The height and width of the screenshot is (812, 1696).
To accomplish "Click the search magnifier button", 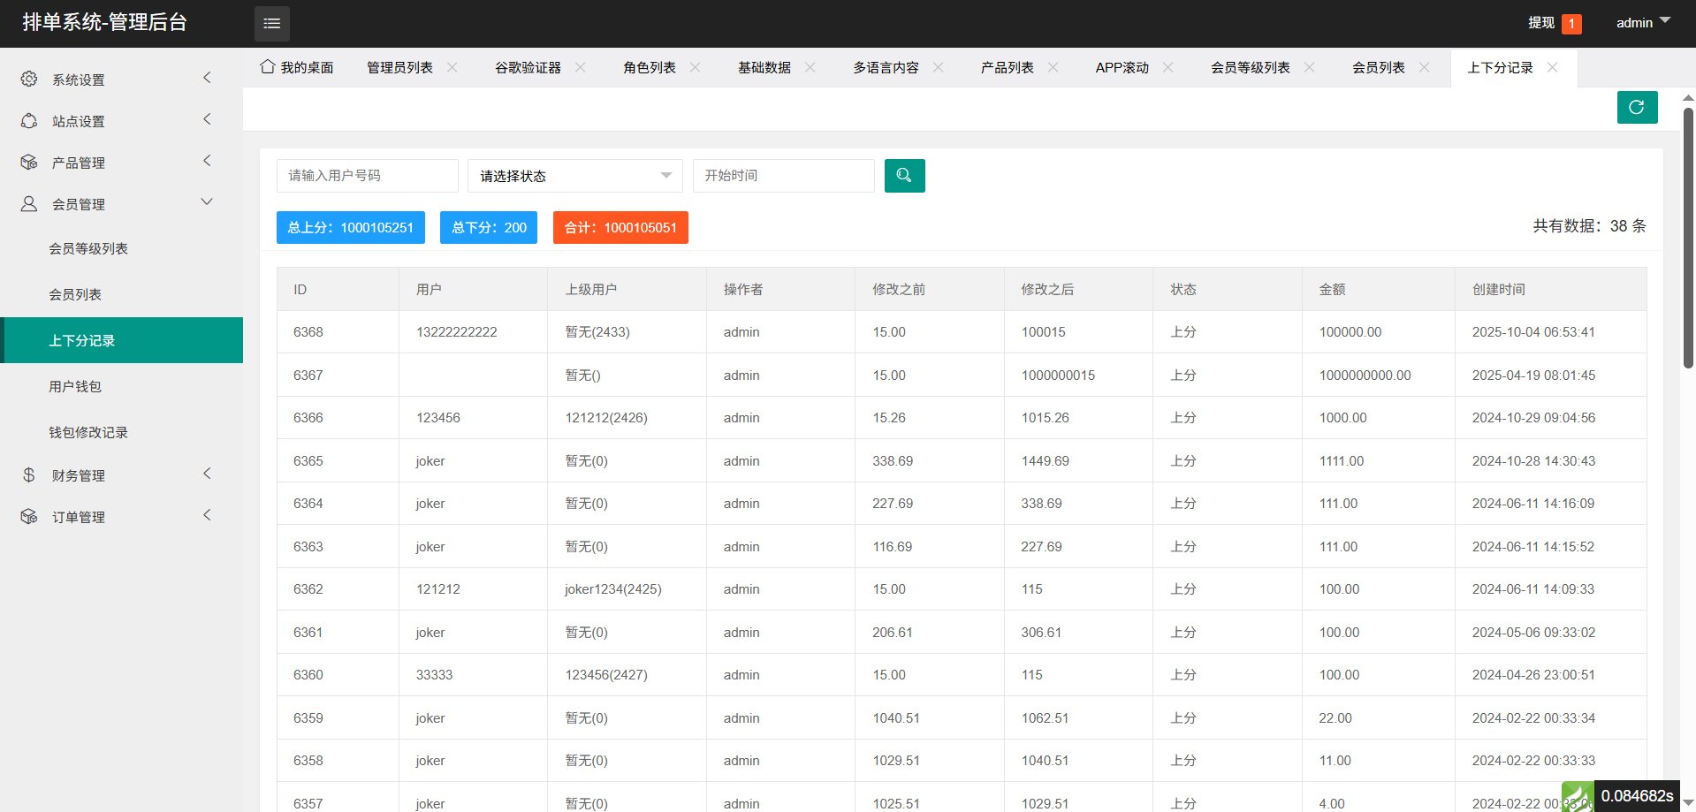I will pyautogui.click(x=904, y=176).
